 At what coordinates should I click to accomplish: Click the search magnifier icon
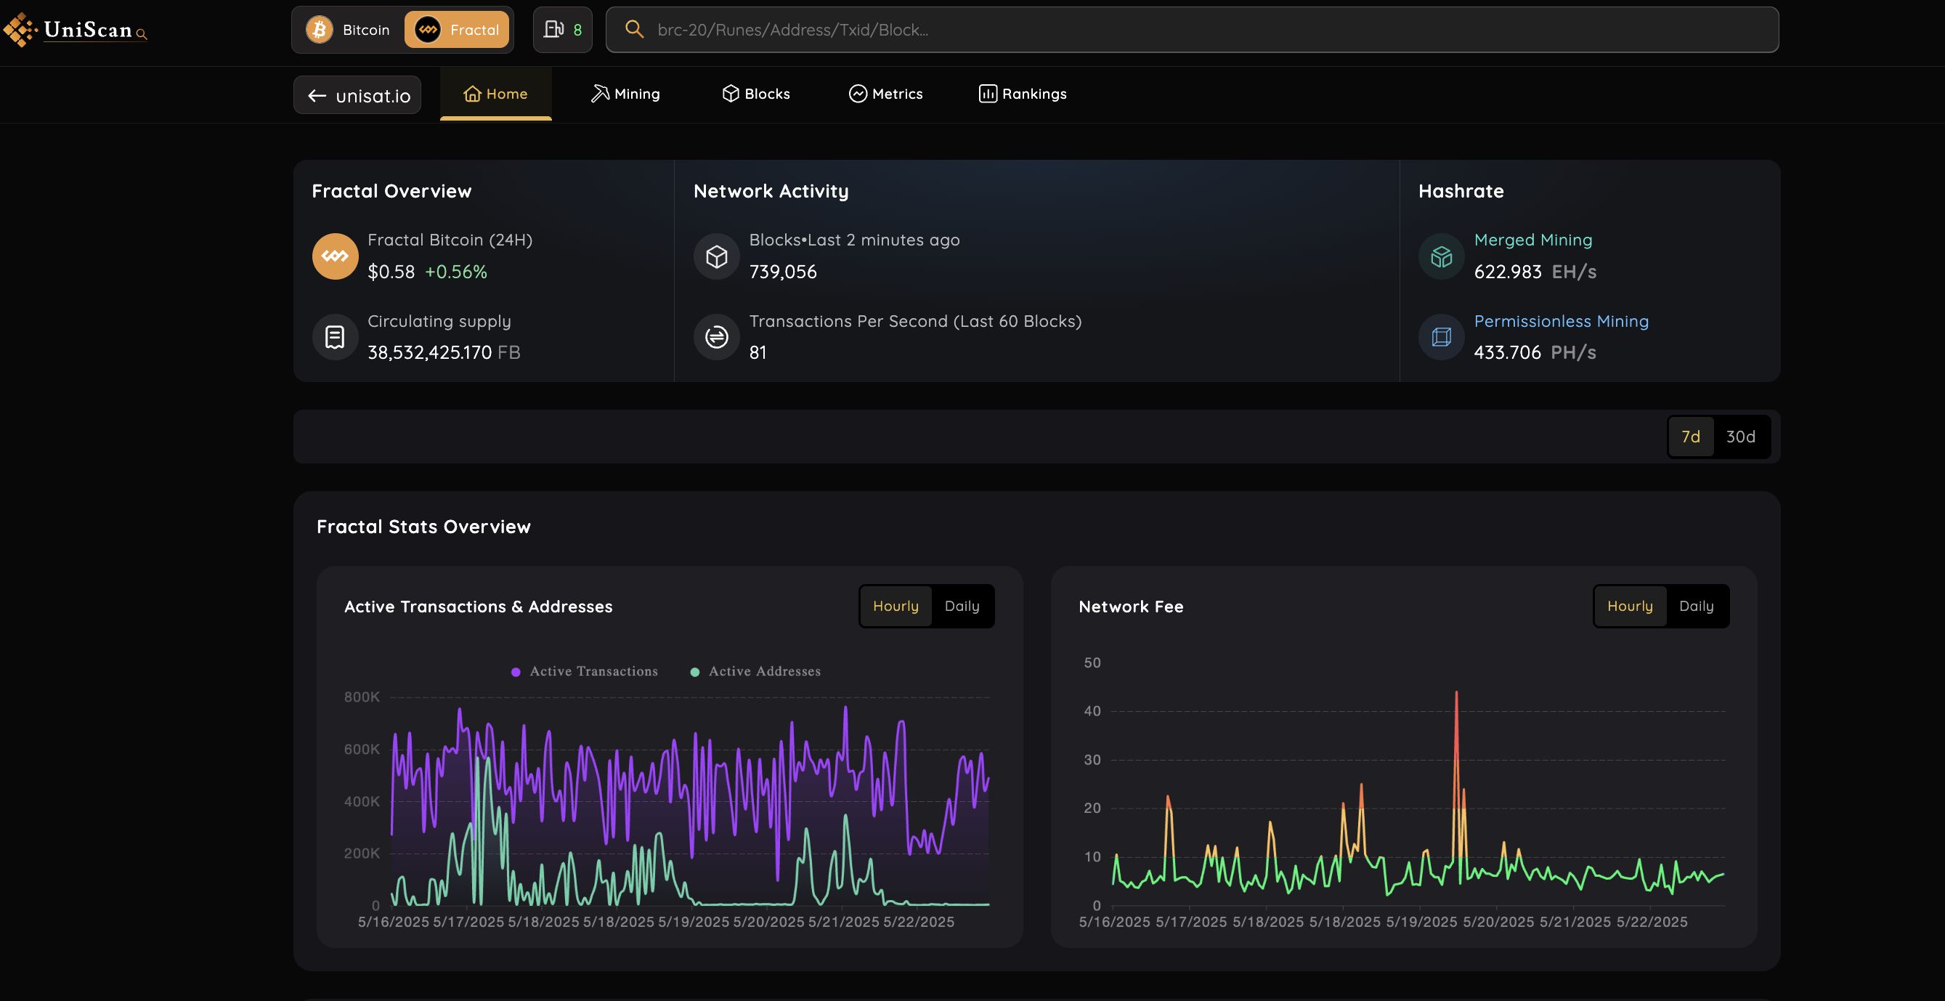pos(634,30)
